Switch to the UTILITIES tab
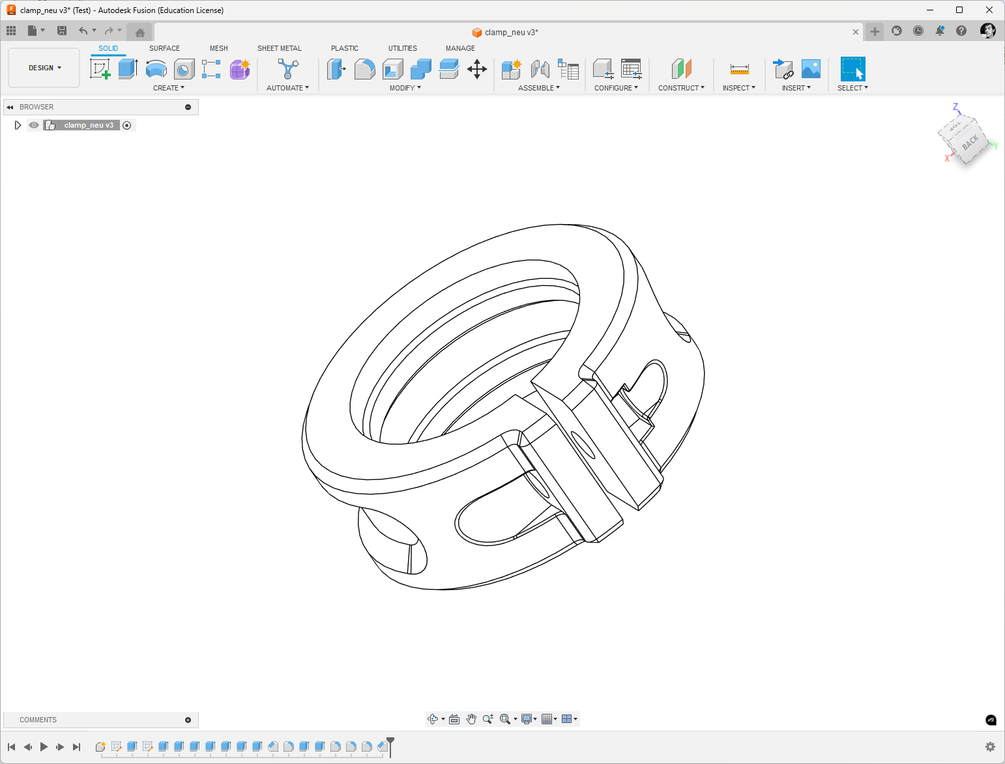The width and height of the screenshot is (1005, 764). (x=403, y=48)
